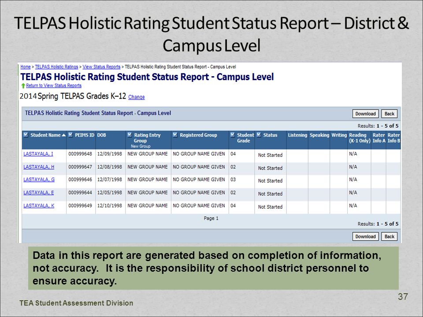Open student LASTAYALA, K record
The width and height of the screenshot is (423, 317).
point(39,206)
